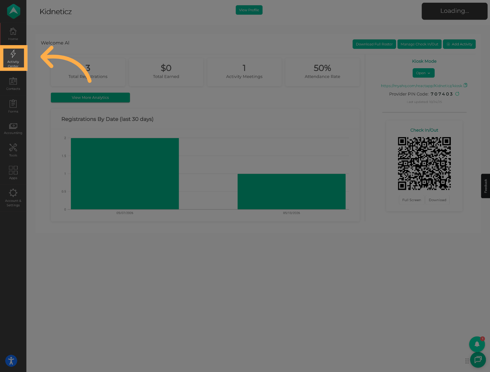Go to Home in the sidebar
The image size is (490, 372).
pos(13,34)
